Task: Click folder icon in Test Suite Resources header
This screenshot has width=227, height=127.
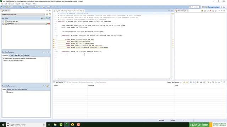Action: click(x=48, y=86)
